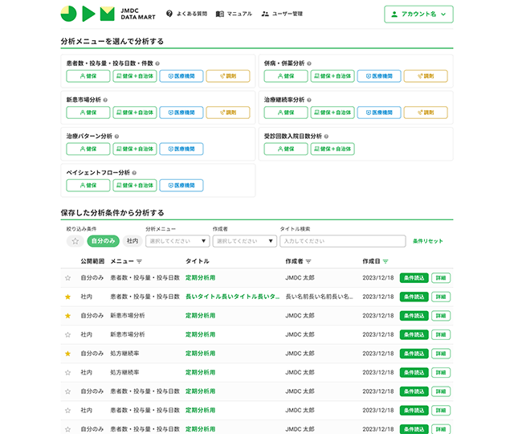Click help icon beside 治療パターン分析
Image resolution: width=514 pixels, height=434 pixels.
click(116, 136)
